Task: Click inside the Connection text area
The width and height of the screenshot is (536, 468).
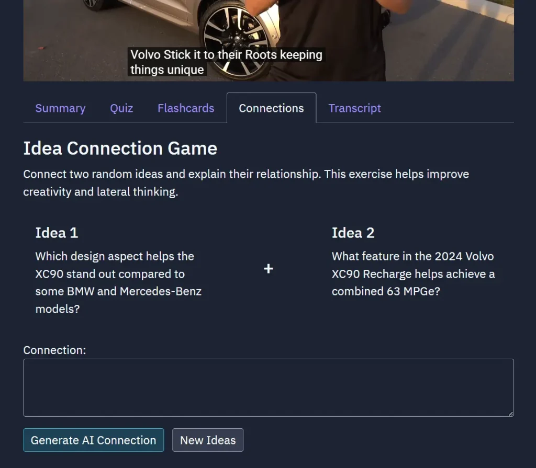Action: [x=268, y=387]
